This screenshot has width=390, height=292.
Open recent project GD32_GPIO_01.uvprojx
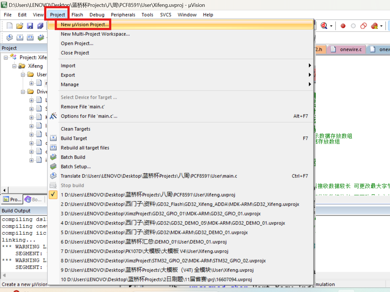tap(181, 214)
